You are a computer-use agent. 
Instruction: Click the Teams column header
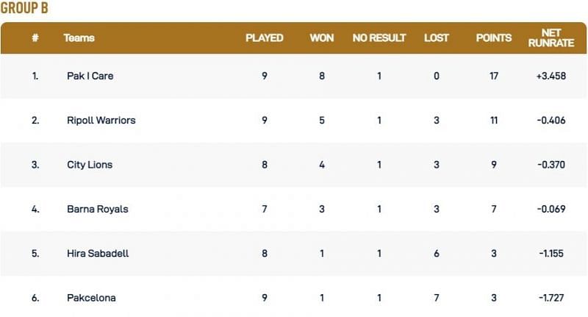click(79, 38)
